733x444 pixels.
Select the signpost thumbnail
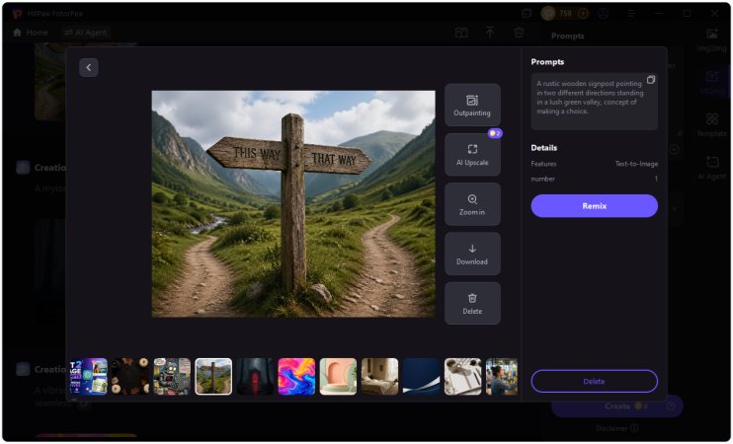point(213,376)
